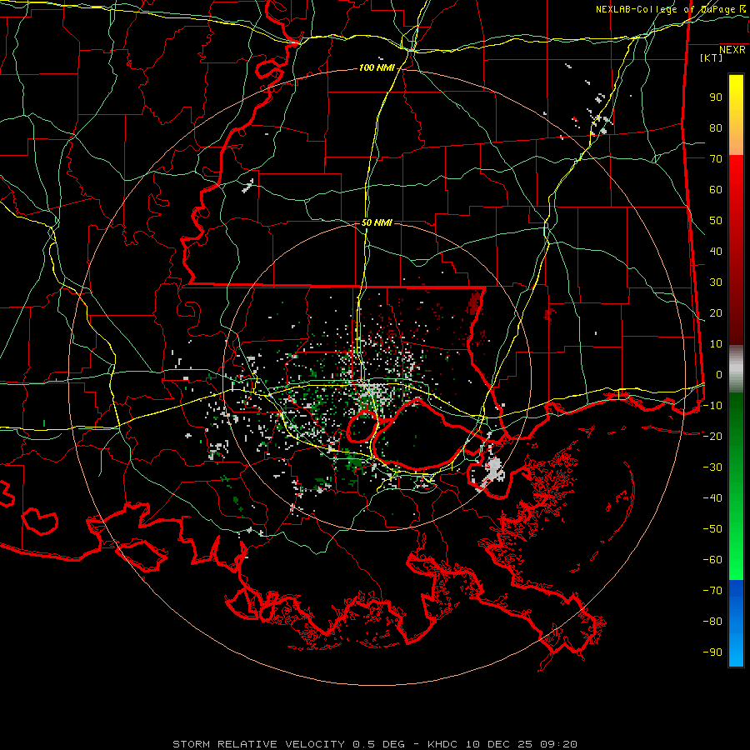Image resolution: width=750 pixels, height=750 pixels.
Task: Click the -20 kt scale label
Action: [x=712, y=437]
